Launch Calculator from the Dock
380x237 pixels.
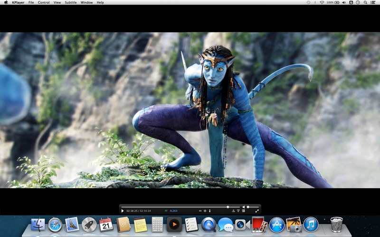tap(157, 224)
